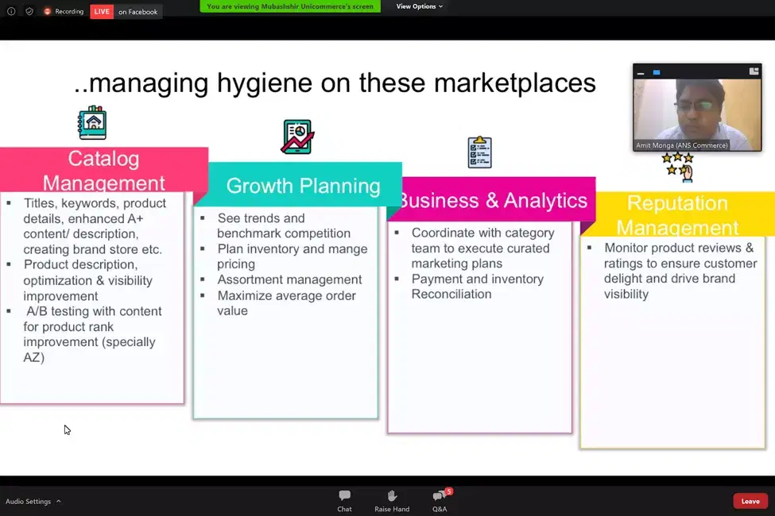Click 'Coordinate with category team' bullet
Screen dimensions: 775x516
coord(483,248)
